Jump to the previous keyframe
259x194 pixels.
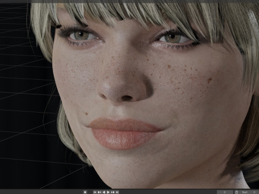tap(99, 192)
